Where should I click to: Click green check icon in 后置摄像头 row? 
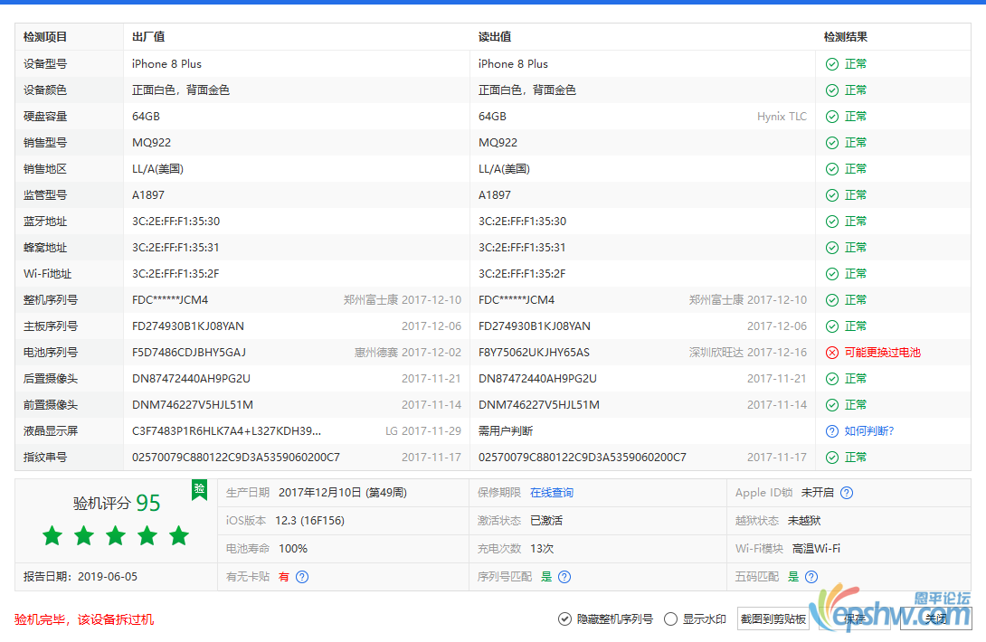coord(832,379)
